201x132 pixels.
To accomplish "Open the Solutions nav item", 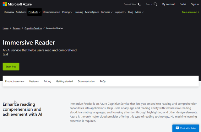I will (x=21, y=12).
